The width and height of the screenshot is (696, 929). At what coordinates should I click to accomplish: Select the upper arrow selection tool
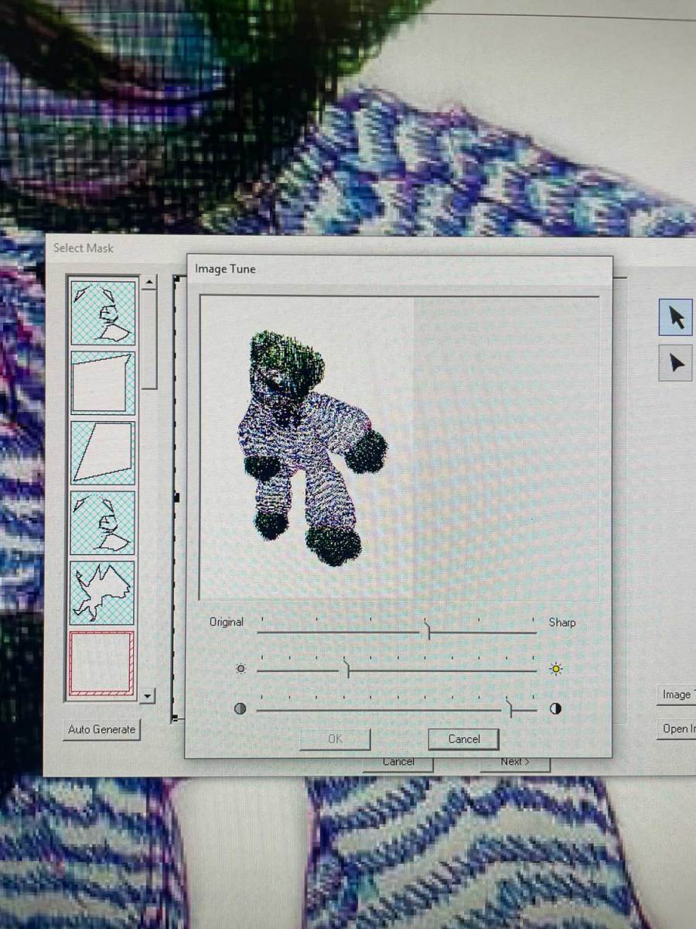click(675, 317)
